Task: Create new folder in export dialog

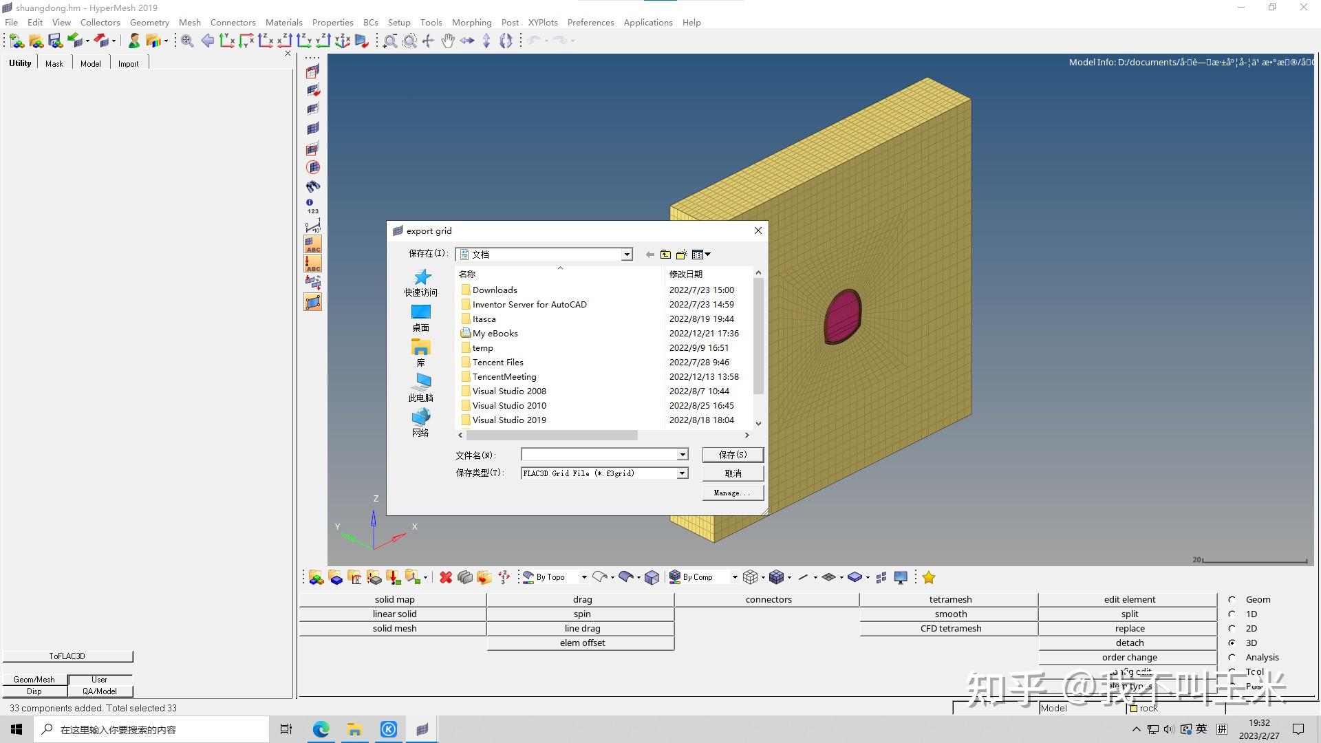Action: tap(681, 255)
